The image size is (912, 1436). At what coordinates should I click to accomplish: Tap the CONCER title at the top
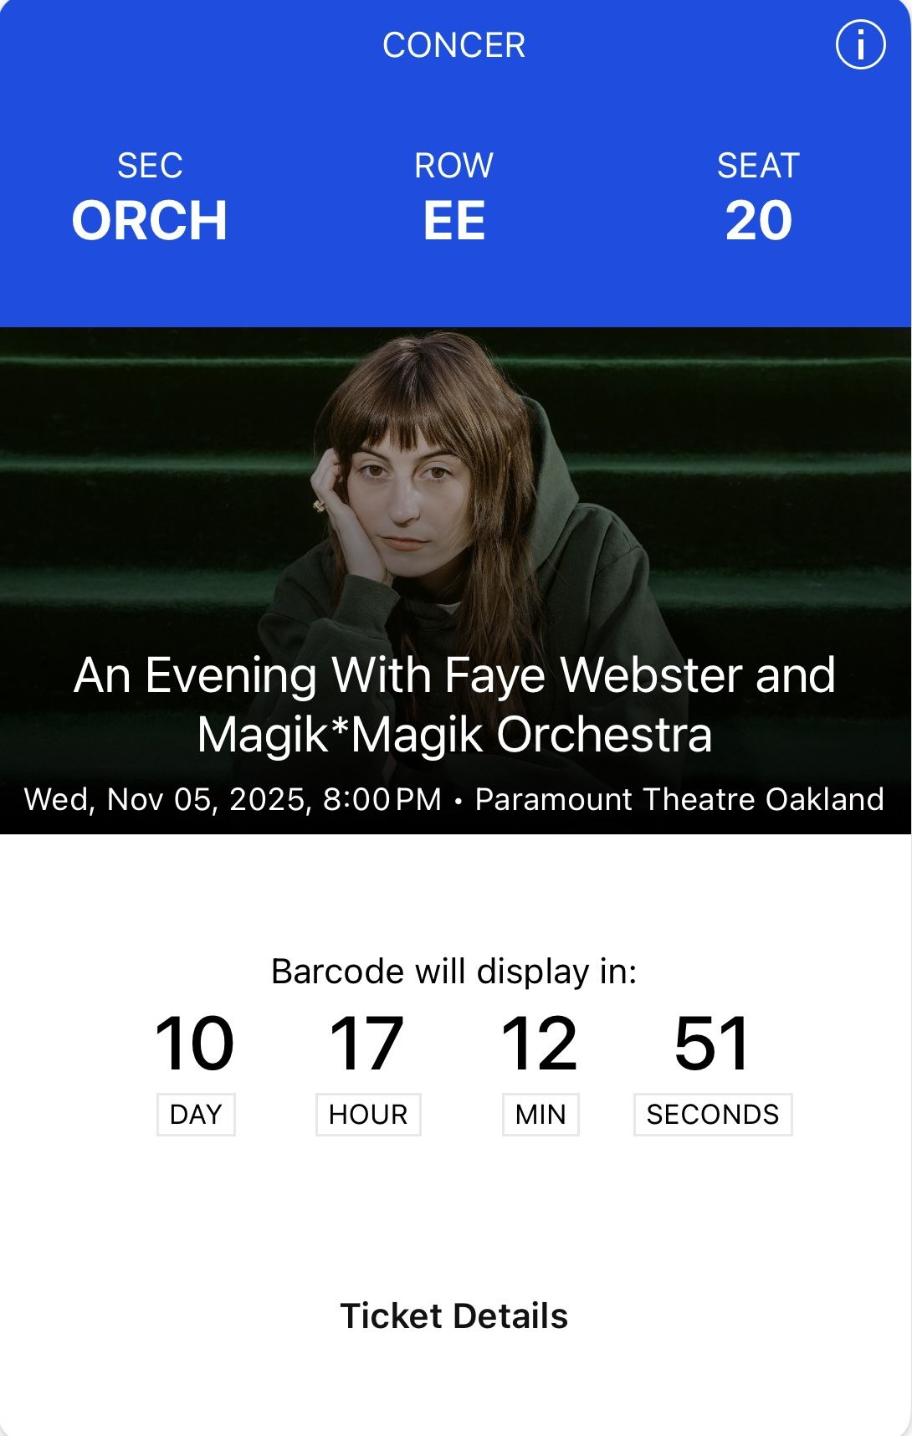(x=454, y=45)
